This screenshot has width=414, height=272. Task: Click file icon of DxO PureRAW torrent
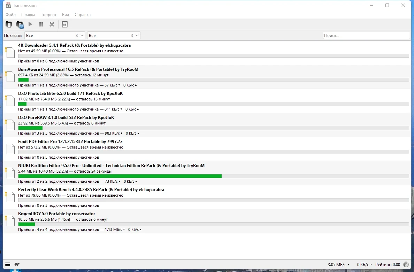coord(10,125)
